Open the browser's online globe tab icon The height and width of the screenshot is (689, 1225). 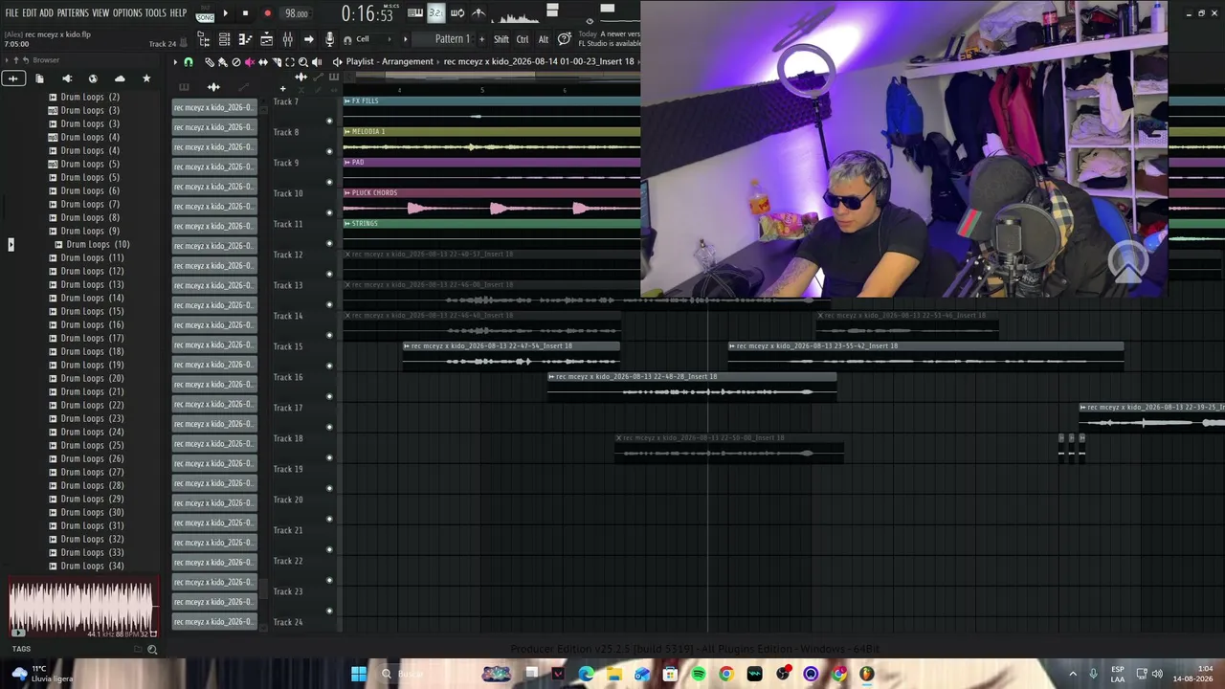(x=93, y=78)
